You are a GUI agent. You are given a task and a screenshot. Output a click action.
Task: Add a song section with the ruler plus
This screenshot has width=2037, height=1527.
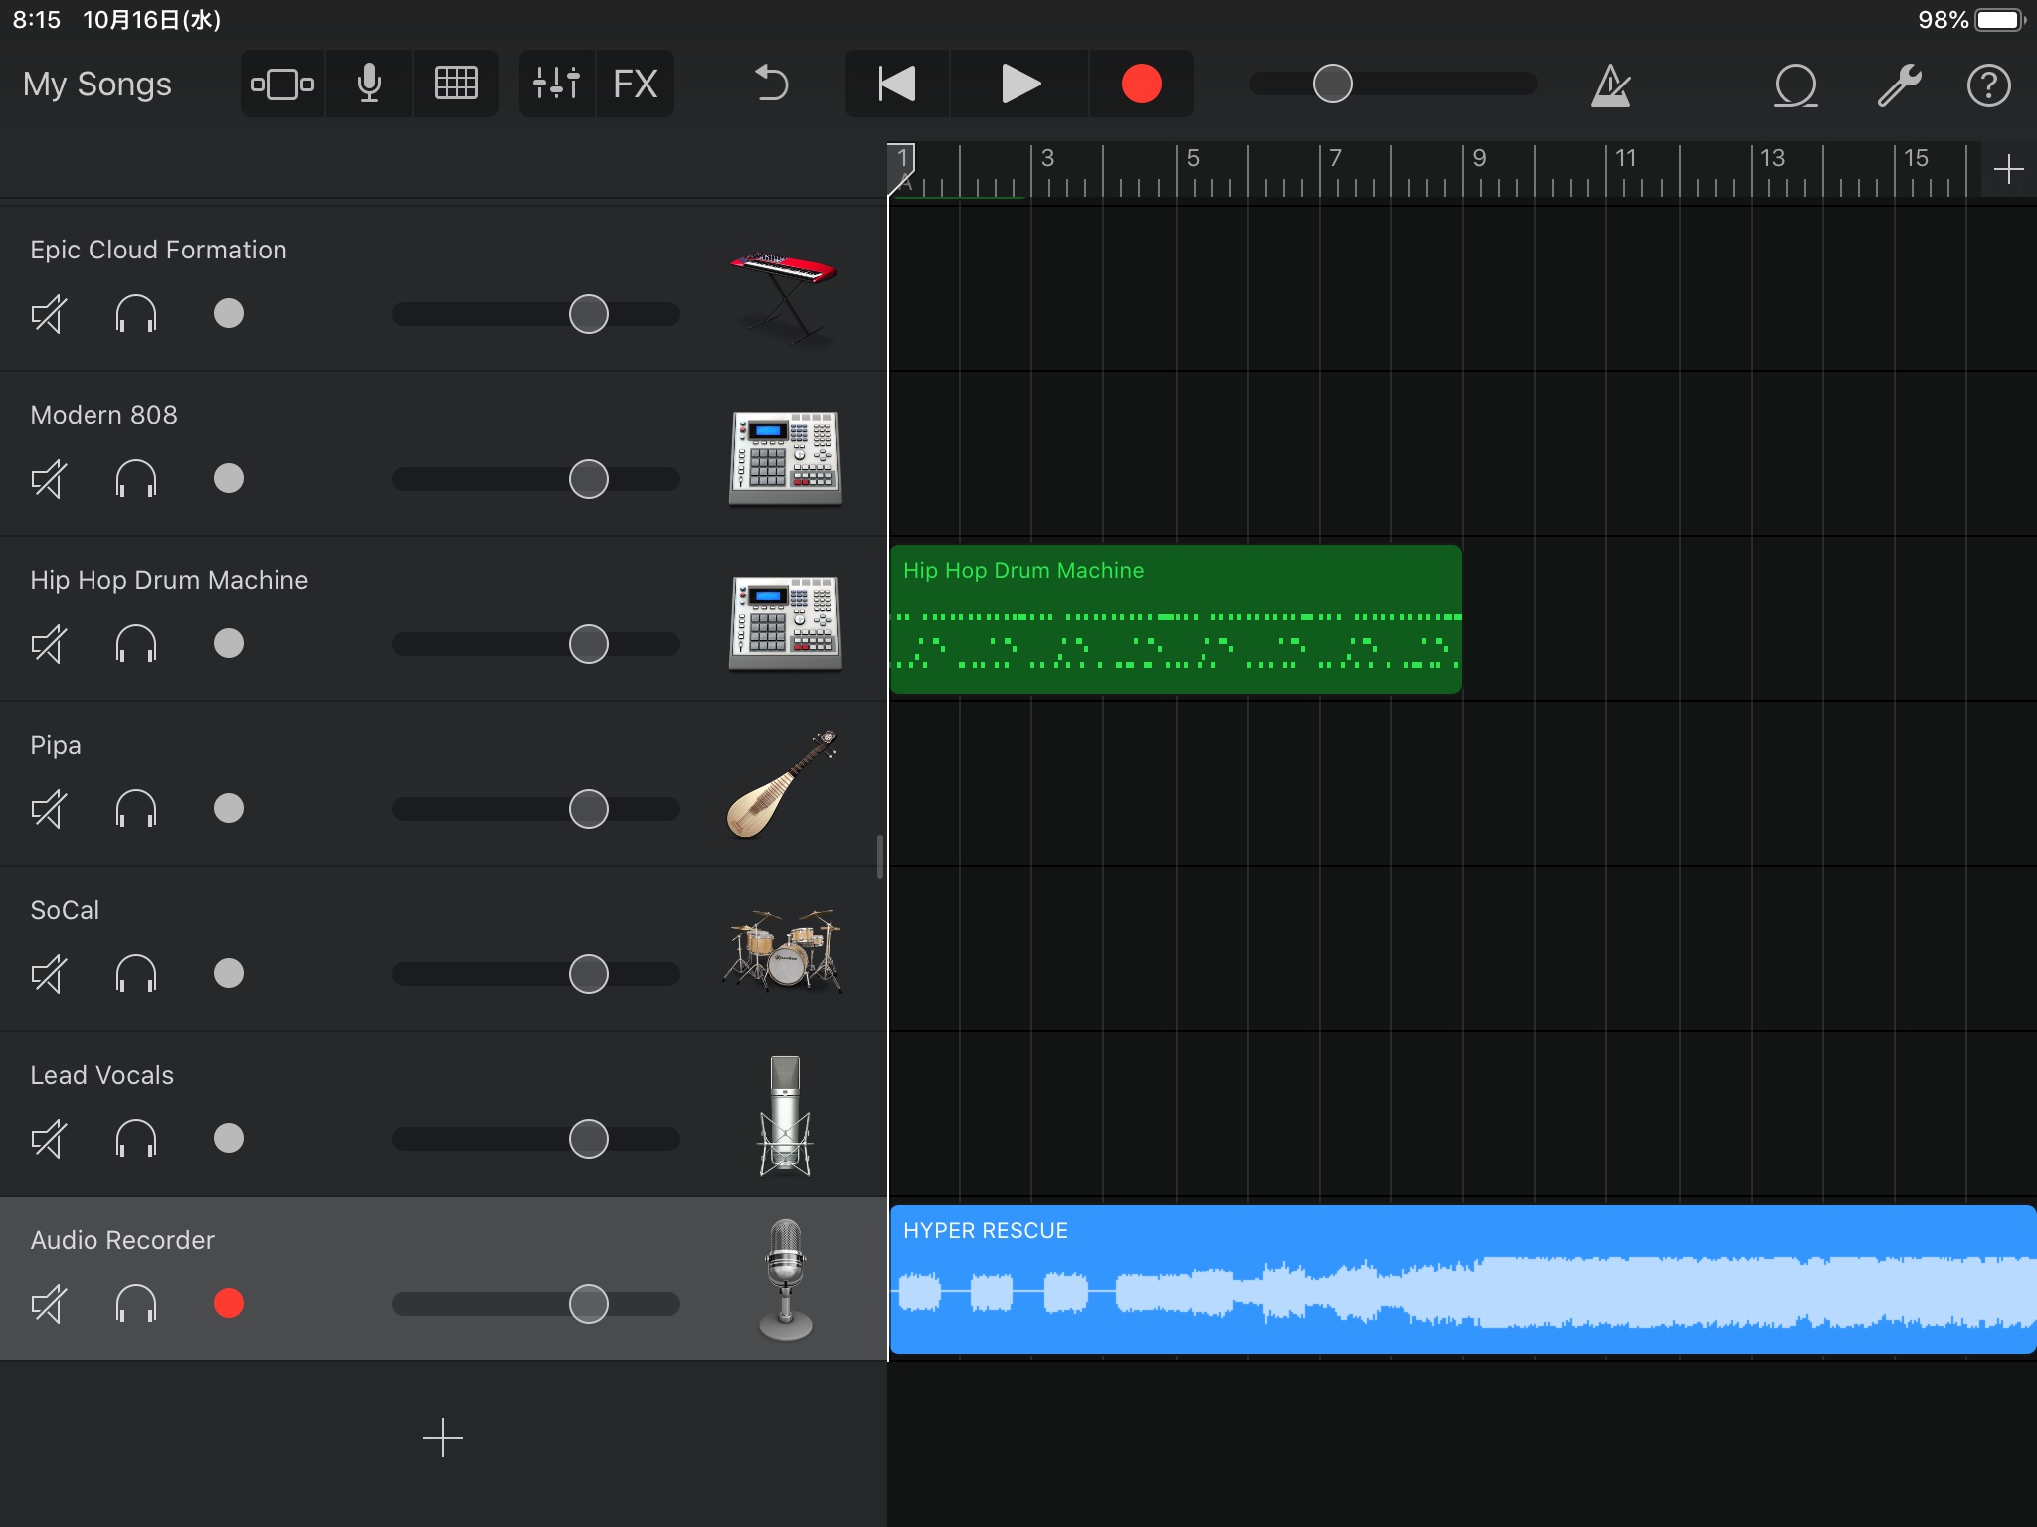[2008, 169]
